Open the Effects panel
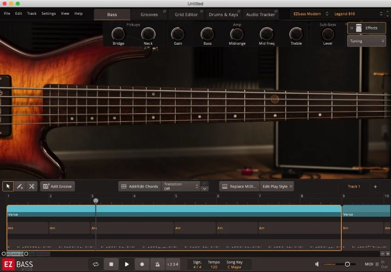The image size is (391, 272). [x=367, y=28]
